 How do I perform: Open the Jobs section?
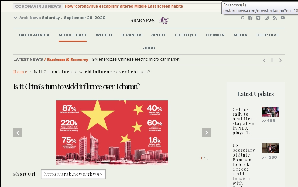(x=149, y=48)
